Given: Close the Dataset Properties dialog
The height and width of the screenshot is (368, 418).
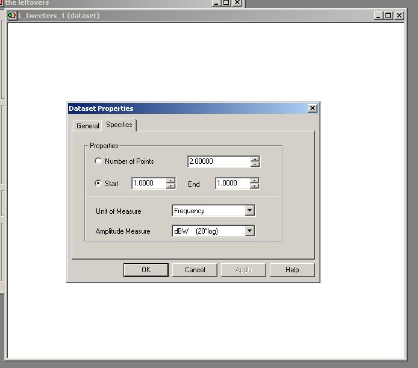Looking at the screenshot, I should coord(313,108).
